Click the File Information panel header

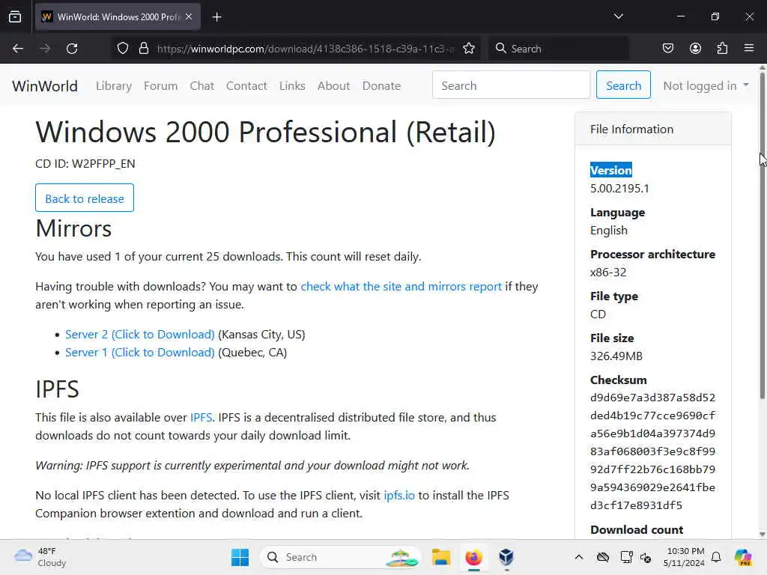pyautogui.click(x=653, y=129)
